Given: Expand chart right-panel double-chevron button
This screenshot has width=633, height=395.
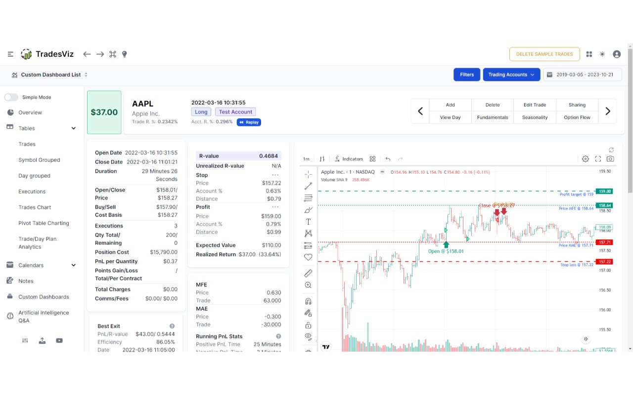Looking at the screenshot, I should 586,339.
